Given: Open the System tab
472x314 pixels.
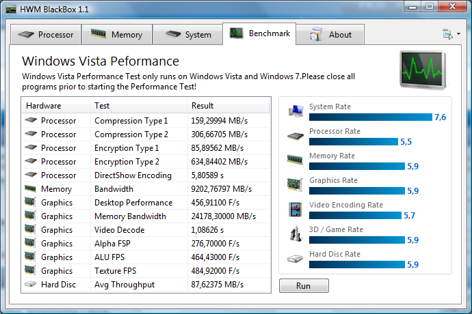Looking at the screenshot, I should pyautogui.click(x=188, y=35).
